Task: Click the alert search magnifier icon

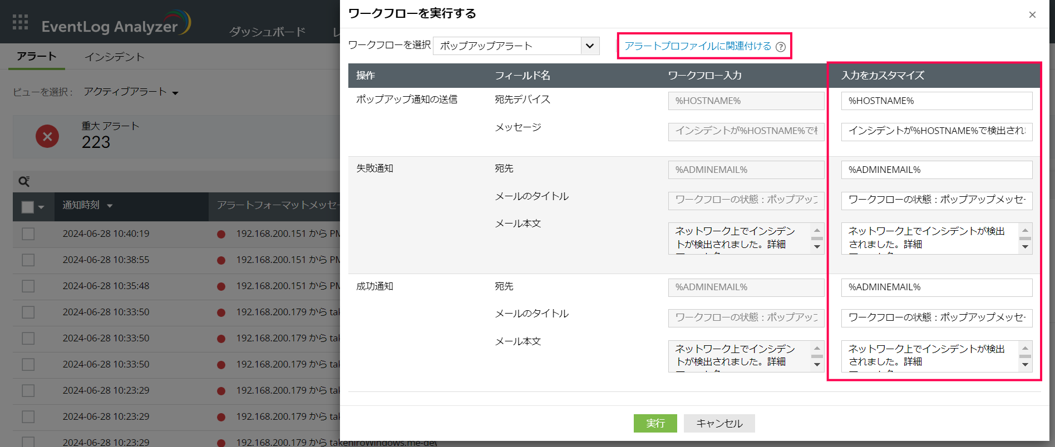Action: point(24,182)
